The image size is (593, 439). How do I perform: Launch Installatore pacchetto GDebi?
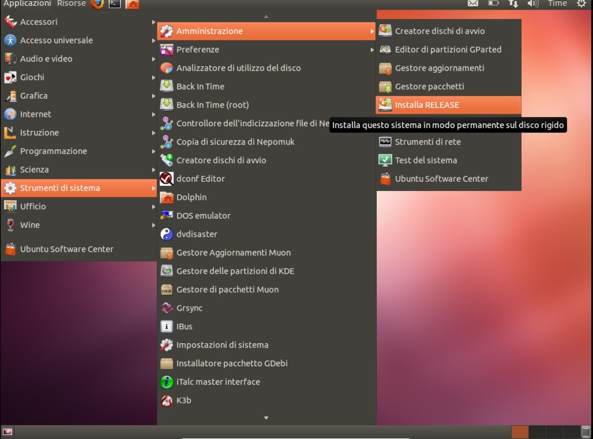[x=266, y=363]
